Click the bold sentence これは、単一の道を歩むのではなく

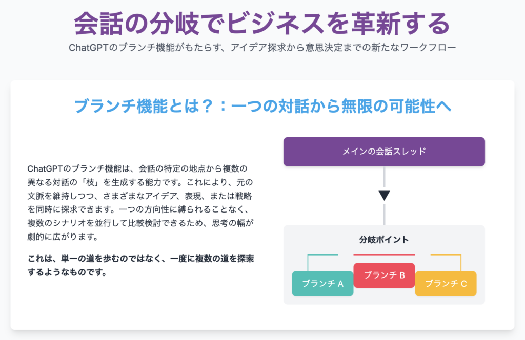pos(140,265)
